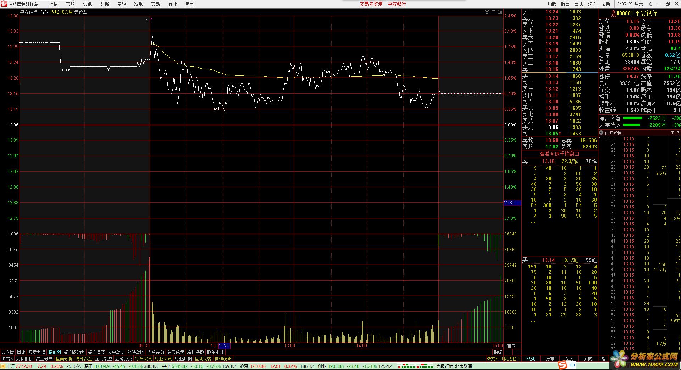Screen dimensions: 681x370
Task: Click the 中 input language indicator
Action: pos(572,365)
